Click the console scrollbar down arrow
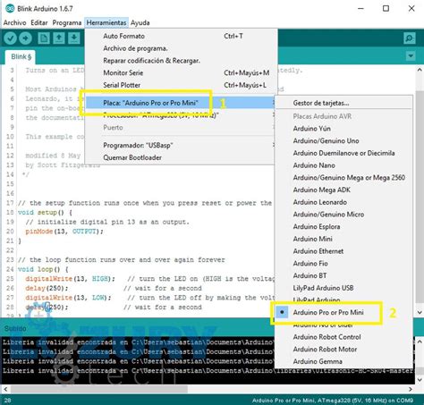 420,380
